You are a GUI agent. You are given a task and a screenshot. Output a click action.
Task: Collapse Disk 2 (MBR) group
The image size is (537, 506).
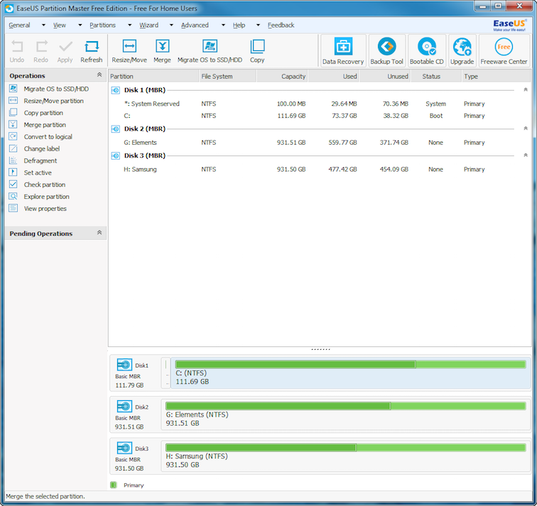pyautogui.click(x=526, y=128)
